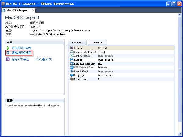Select CD/DVD (SCSI) device label

click(x=83, y=56)
